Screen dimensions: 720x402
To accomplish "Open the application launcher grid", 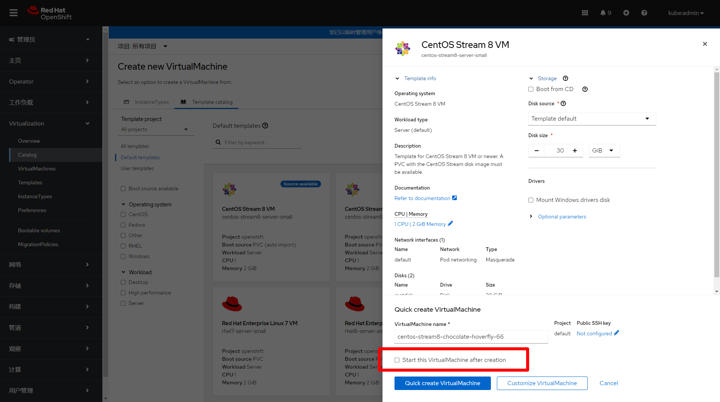I will coord(585,13).
